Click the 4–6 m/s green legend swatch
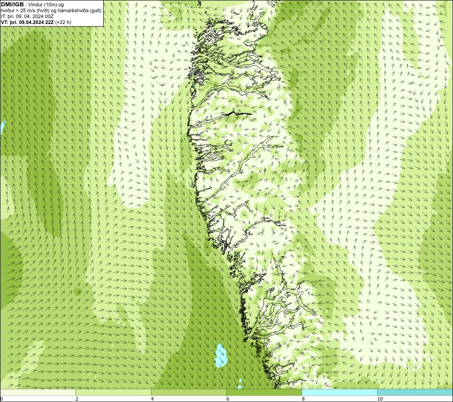 pyautogui.click(x=188, y=392)
